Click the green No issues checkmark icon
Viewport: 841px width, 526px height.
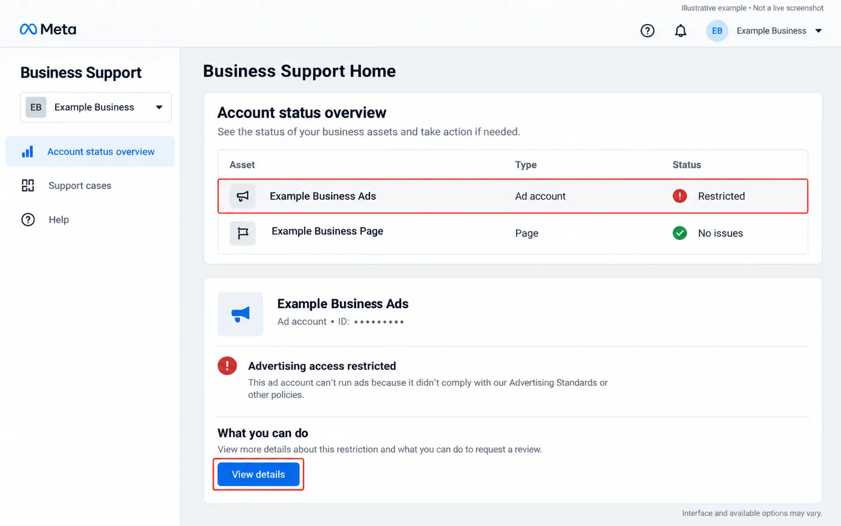[679, 233]
